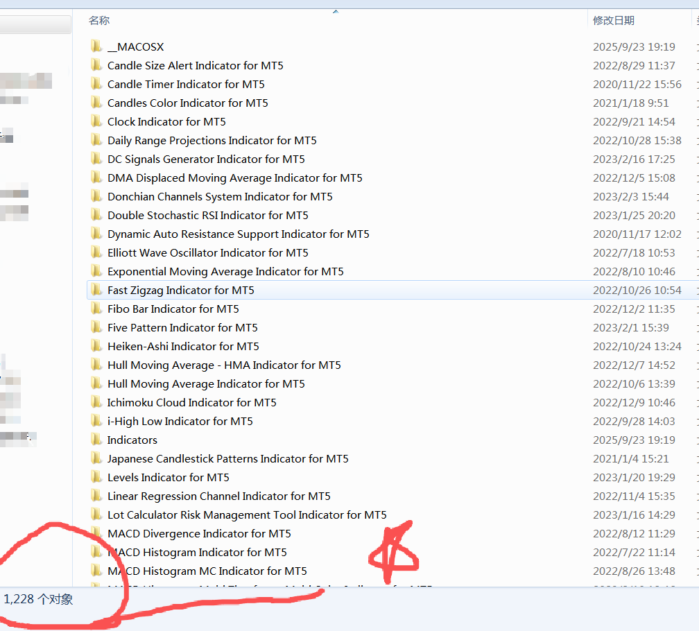Click the Fibo Bar Indicator folder icon
This screenshot has width=699, height=631.
[x=96, y=309]
